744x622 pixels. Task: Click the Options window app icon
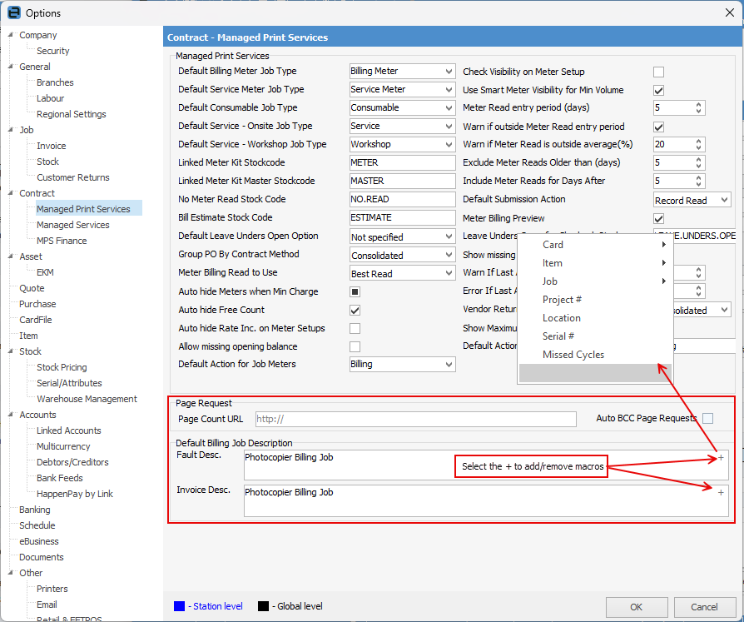tap(14, 12)
